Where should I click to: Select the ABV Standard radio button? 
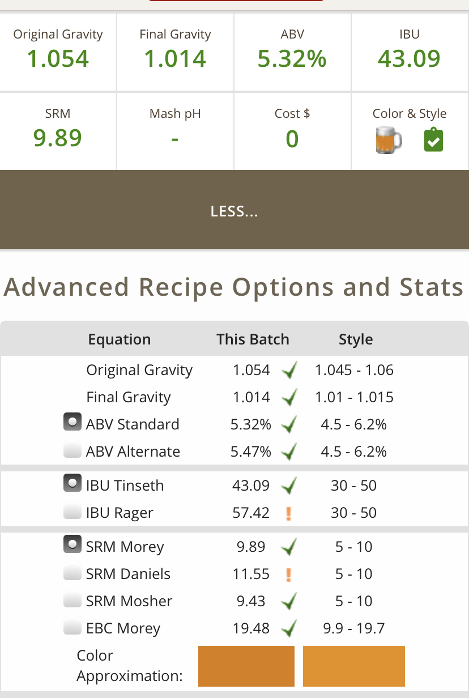tap(73, 423)
